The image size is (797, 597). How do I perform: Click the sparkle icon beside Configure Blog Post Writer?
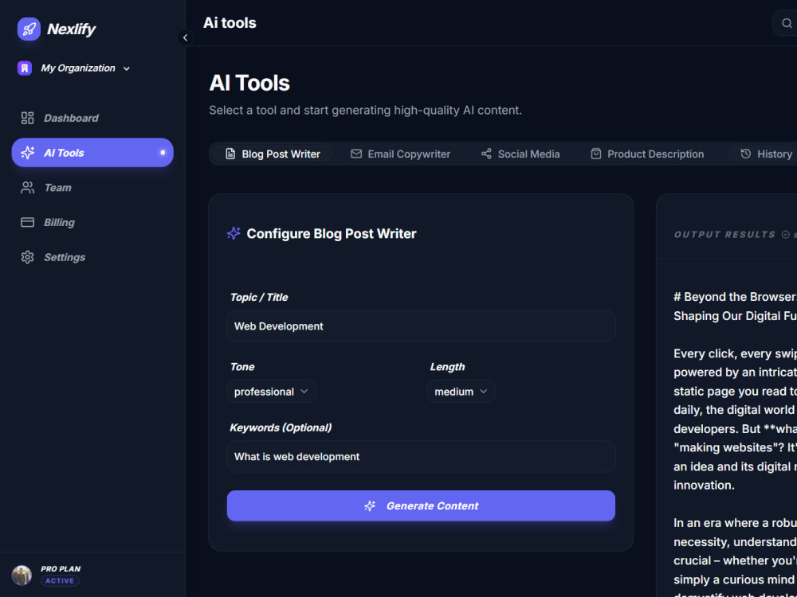[x=234, y=233]
